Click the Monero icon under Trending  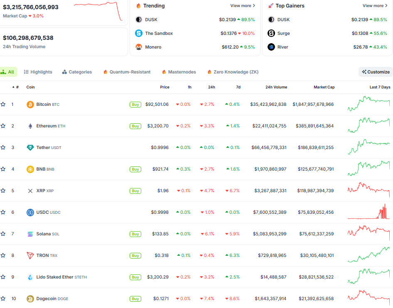point(138,47)
